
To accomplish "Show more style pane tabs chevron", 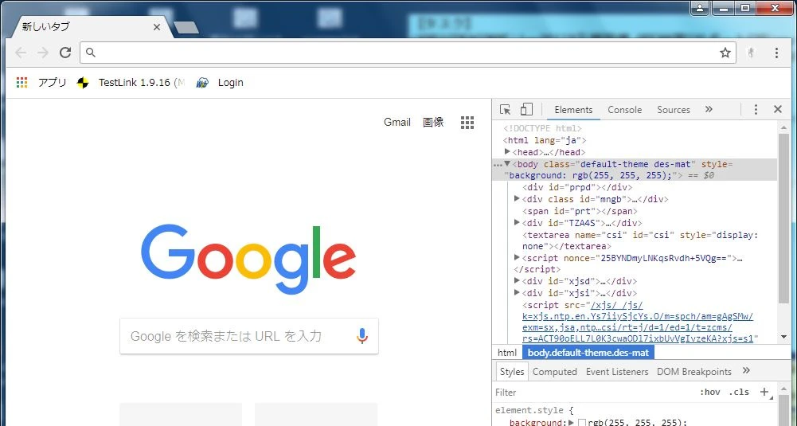I will pyautogui.click(x=746, y=370).
